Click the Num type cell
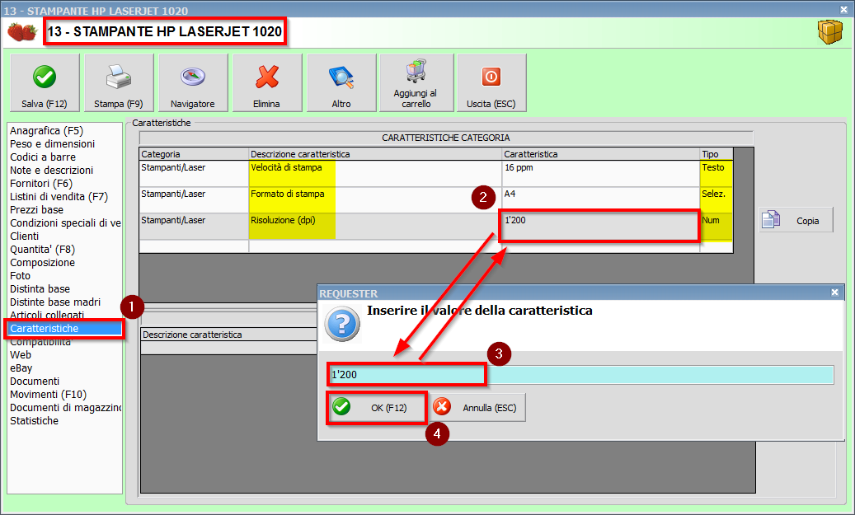This screenshot has width=855, height=515. pos(716,226)
